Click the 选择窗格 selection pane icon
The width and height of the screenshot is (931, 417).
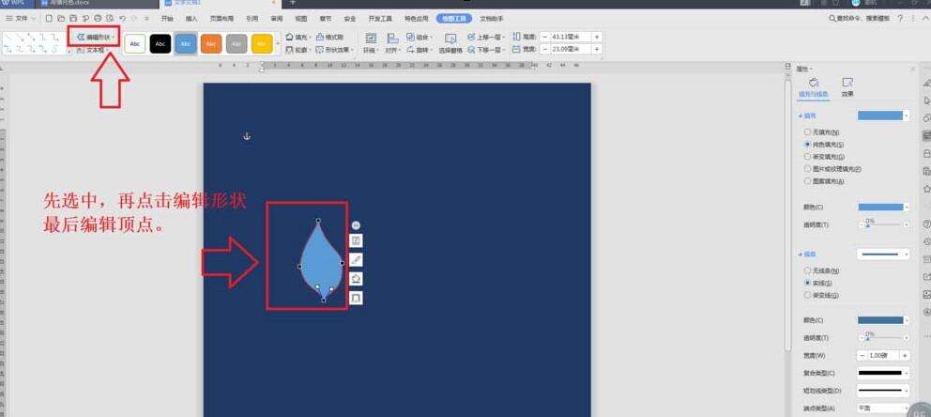point(450,39)
